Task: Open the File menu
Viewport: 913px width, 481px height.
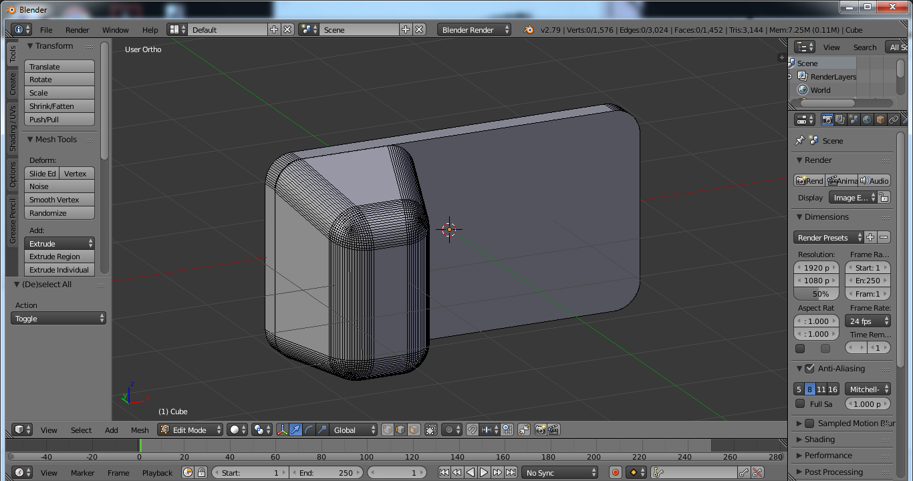Action: point(46,29)
